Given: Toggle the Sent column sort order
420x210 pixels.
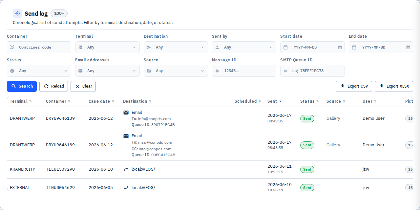Looking at the screenshot, I should [x=275, y=101].
